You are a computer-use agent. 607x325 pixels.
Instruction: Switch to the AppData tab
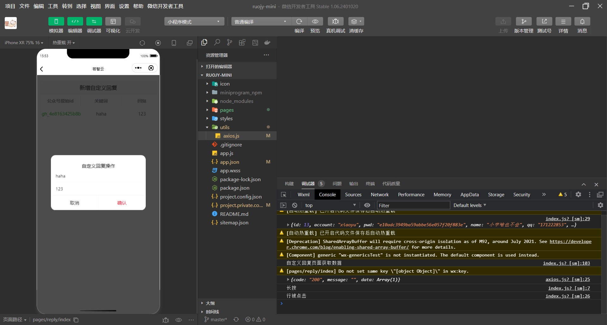[x=469, y=195]
